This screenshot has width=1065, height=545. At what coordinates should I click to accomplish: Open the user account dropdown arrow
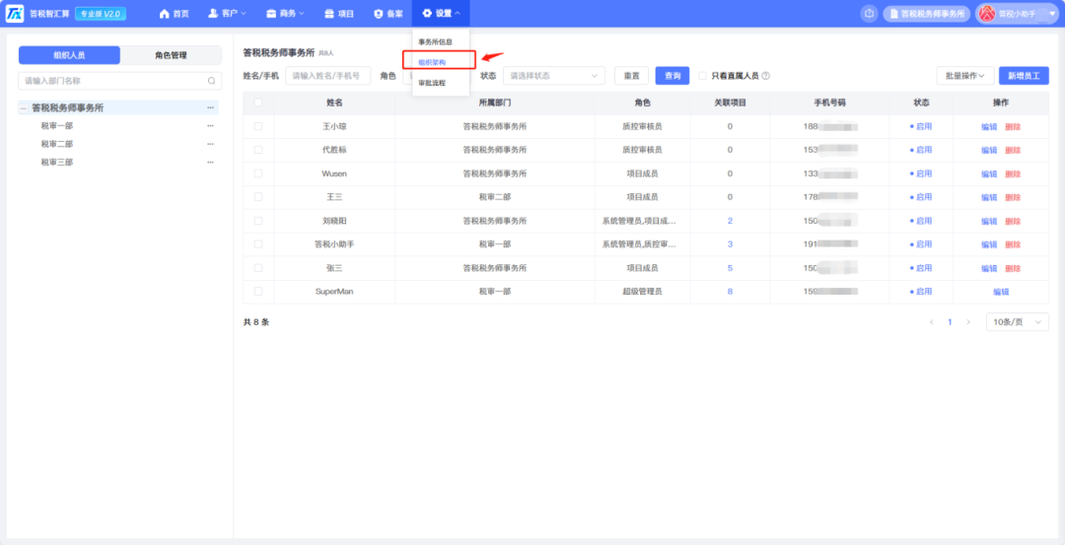point(1052,14)
